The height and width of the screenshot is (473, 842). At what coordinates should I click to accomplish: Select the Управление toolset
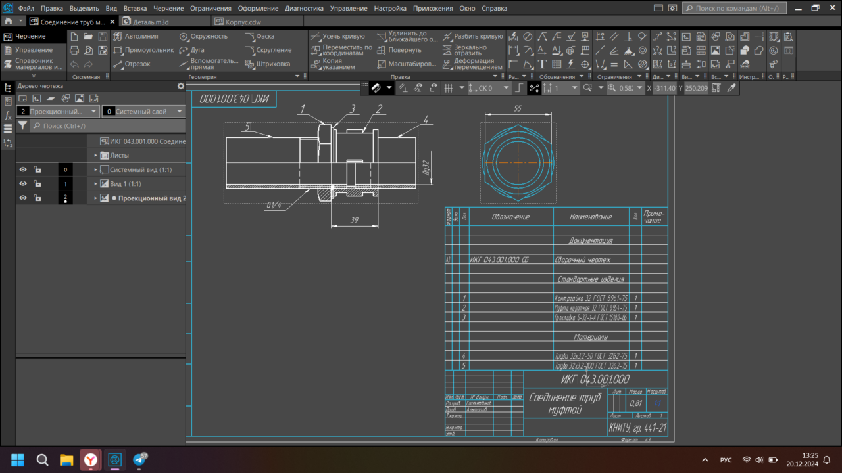pyautogui.click(x=34, y=50)
